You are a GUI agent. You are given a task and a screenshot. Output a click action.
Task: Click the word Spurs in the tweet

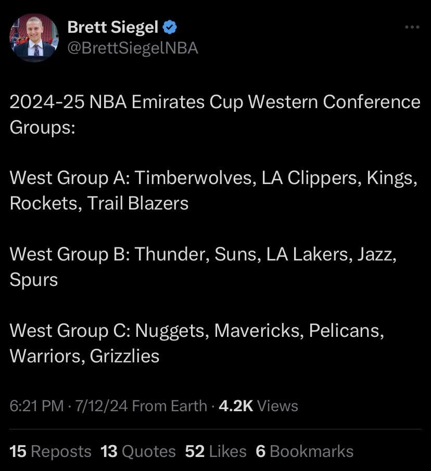tap(34, 280)
